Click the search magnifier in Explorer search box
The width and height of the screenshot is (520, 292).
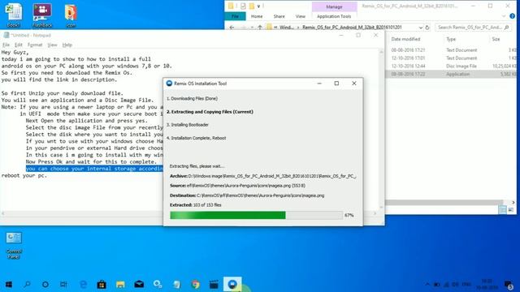tap(506, 27)
